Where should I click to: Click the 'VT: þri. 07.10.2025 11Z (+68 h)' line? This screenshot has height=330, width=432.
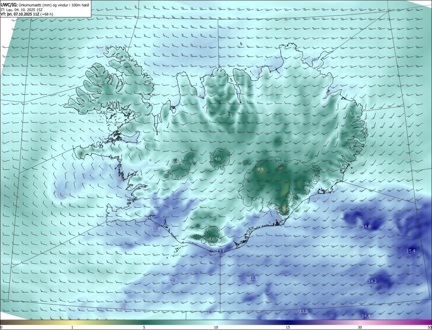coord(27,14)
